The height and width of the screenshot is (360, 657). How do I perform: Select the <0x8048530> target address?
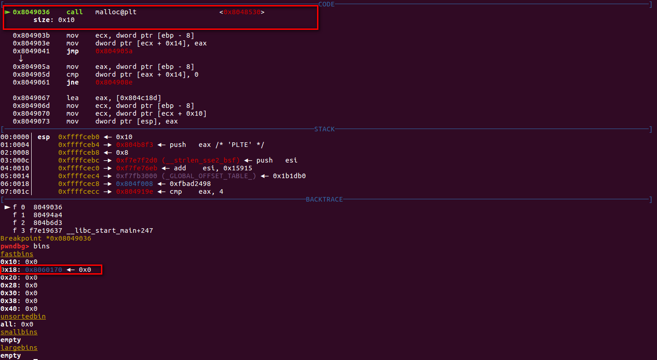pyautogui.click(x=242, y=12)
